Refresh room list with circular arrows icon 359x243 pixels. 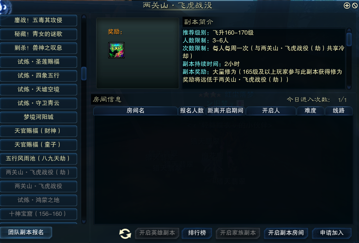125,233
